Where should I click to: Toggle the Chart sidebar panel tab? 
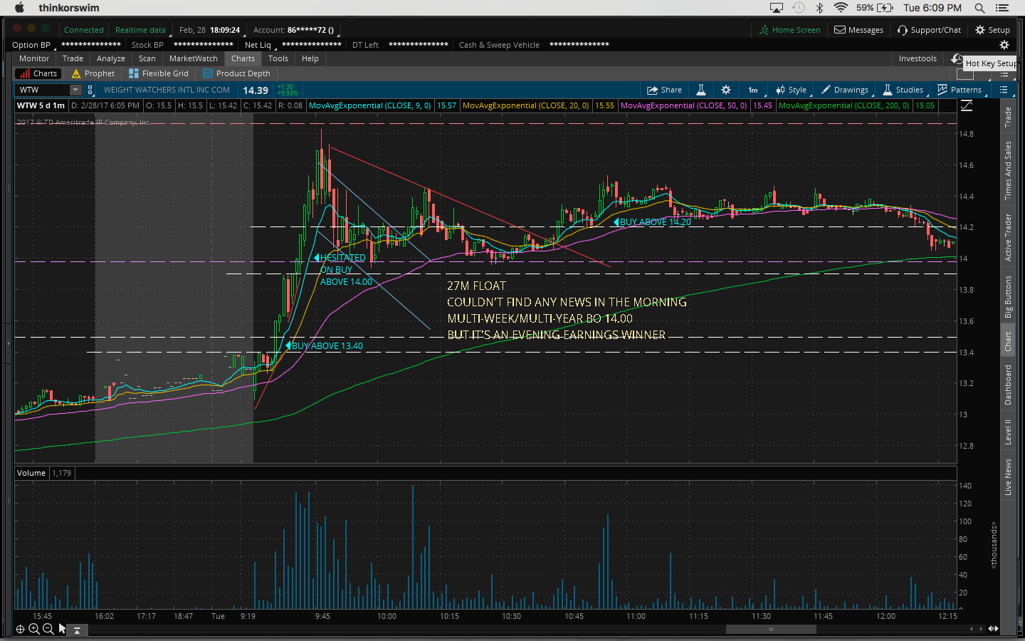pyautogui.click(x=1008, y=342)
